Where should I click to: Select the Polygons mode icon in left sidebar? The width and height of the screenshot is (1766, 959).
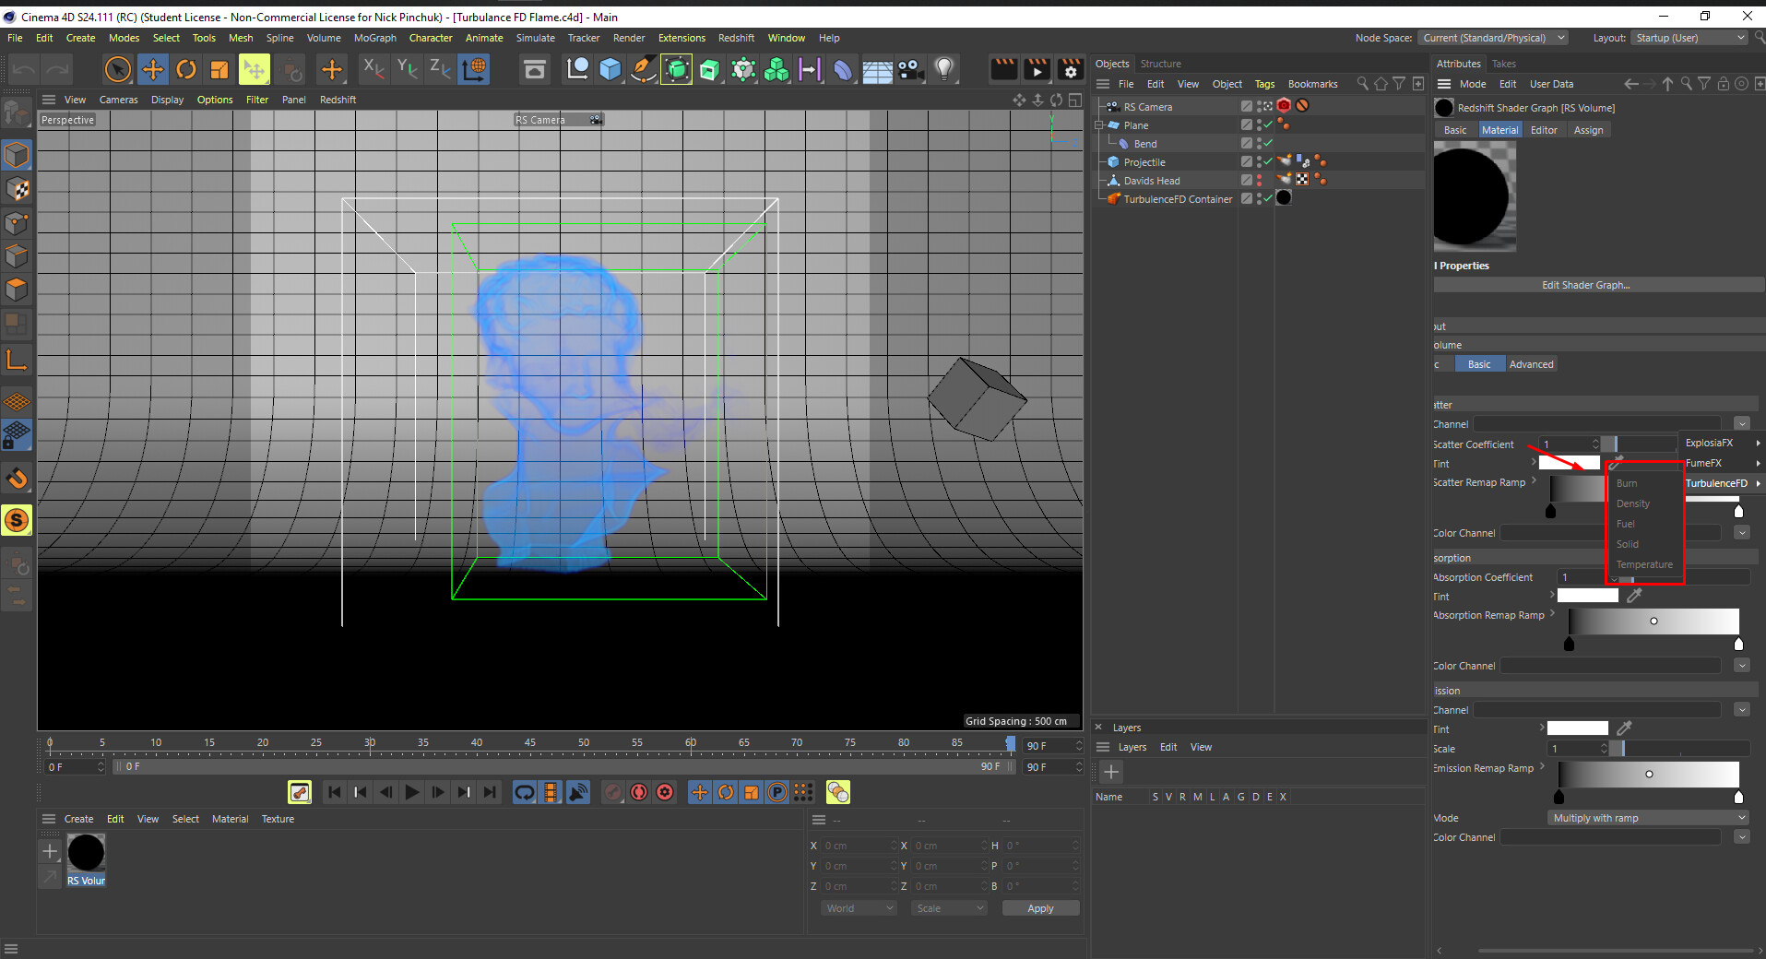point(17,290)
